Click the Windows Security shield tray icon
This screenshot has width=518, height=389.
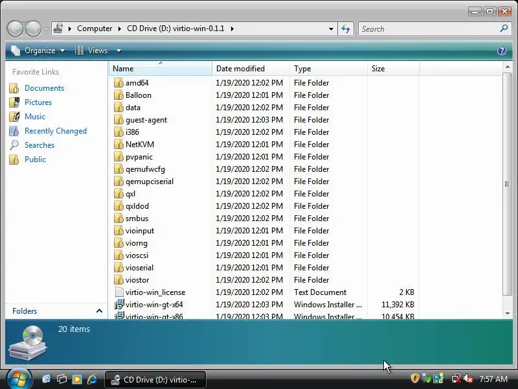[414, 379]
